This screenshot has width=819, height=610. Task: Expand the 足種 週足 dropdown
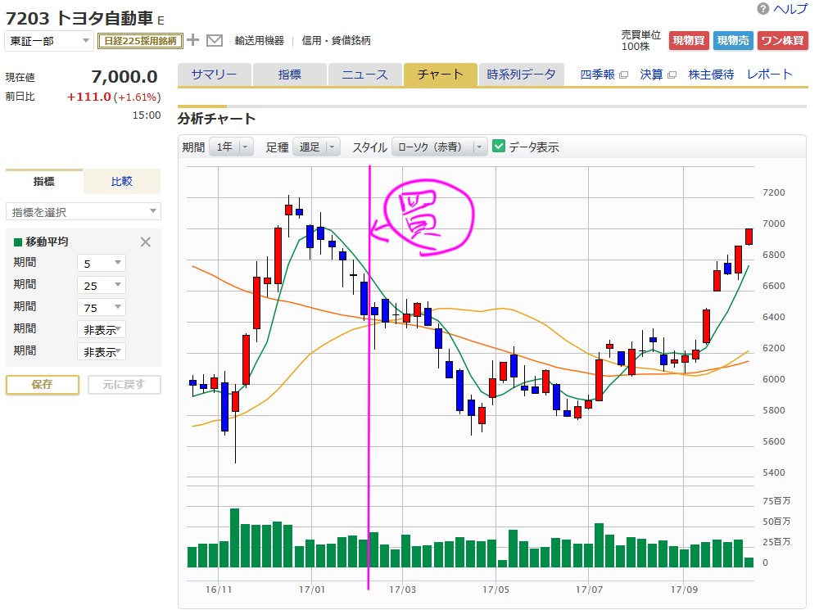click(316, 147)
